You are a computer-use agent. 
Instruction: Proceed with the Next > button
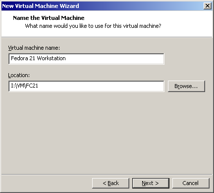[151, 183]
